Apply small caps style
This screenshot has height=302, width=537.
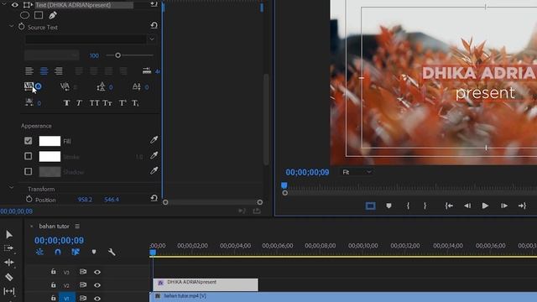pos(107,102)
